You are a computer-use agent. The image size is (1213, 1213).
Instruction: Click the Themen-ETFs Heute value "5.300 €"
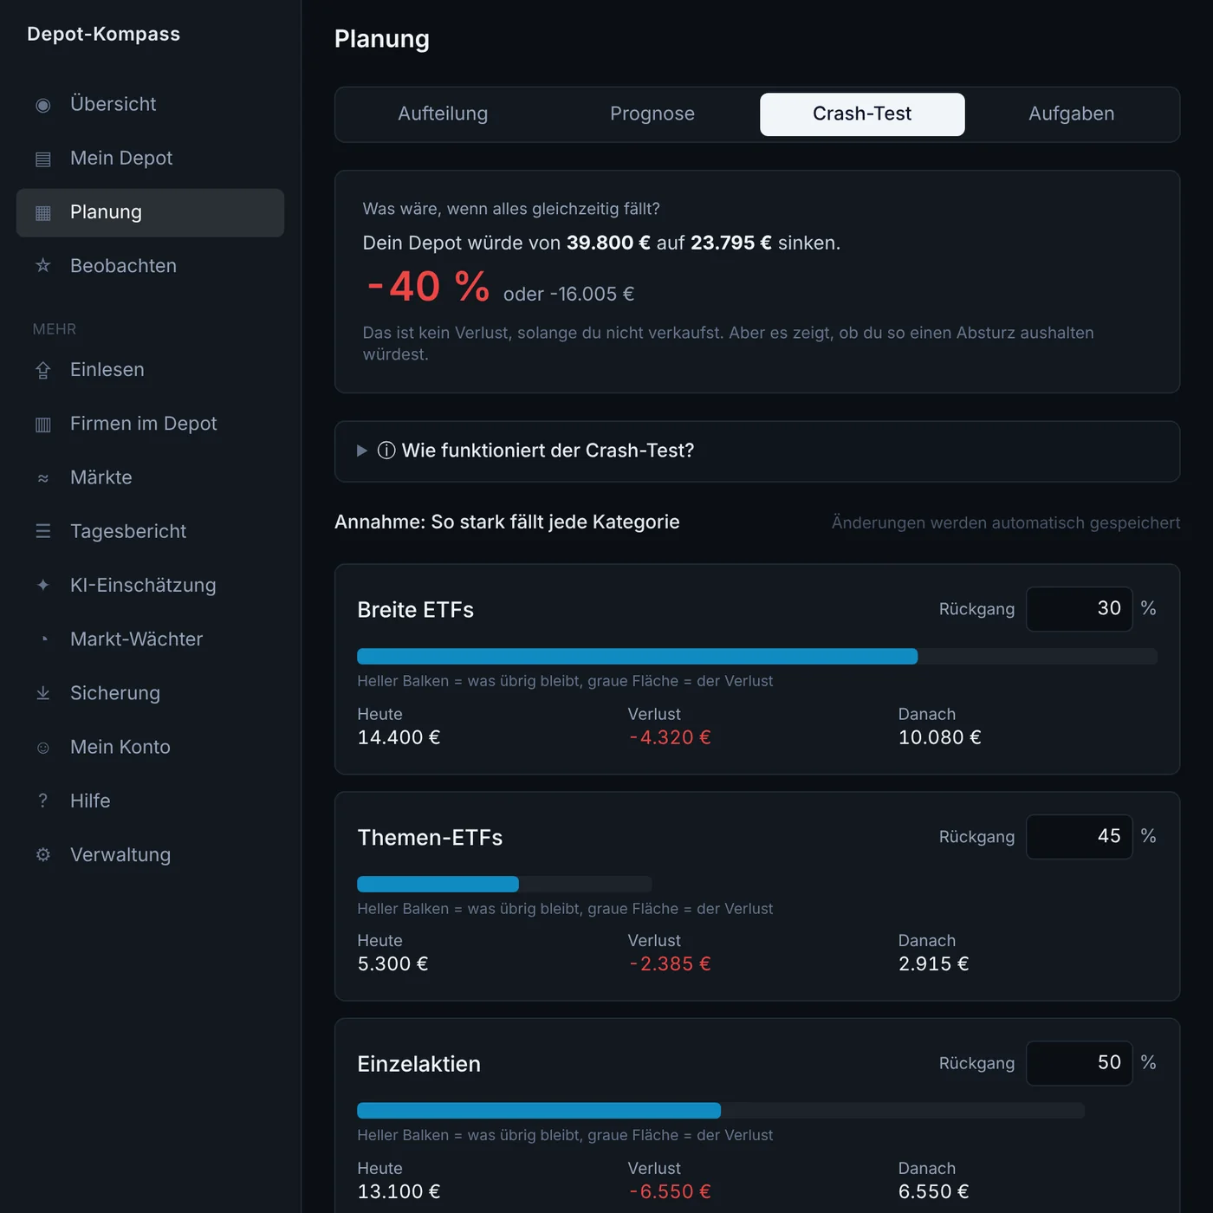click(392, 963)
